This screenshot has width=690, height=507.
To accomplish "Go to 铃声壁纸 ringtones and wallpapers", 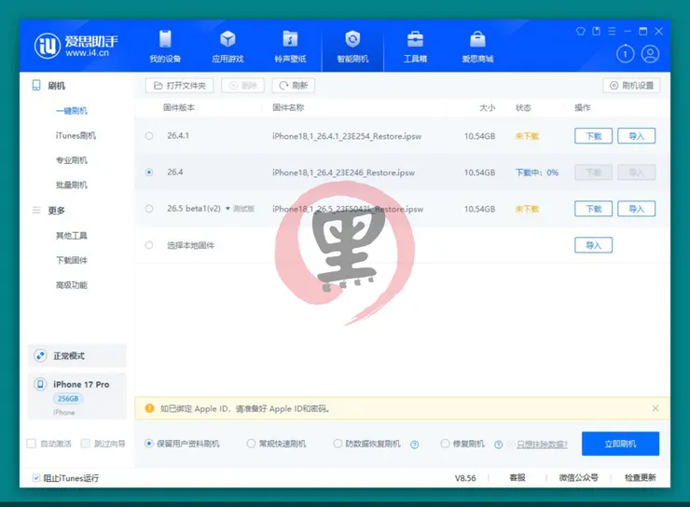I will click(x=290, y=47).
